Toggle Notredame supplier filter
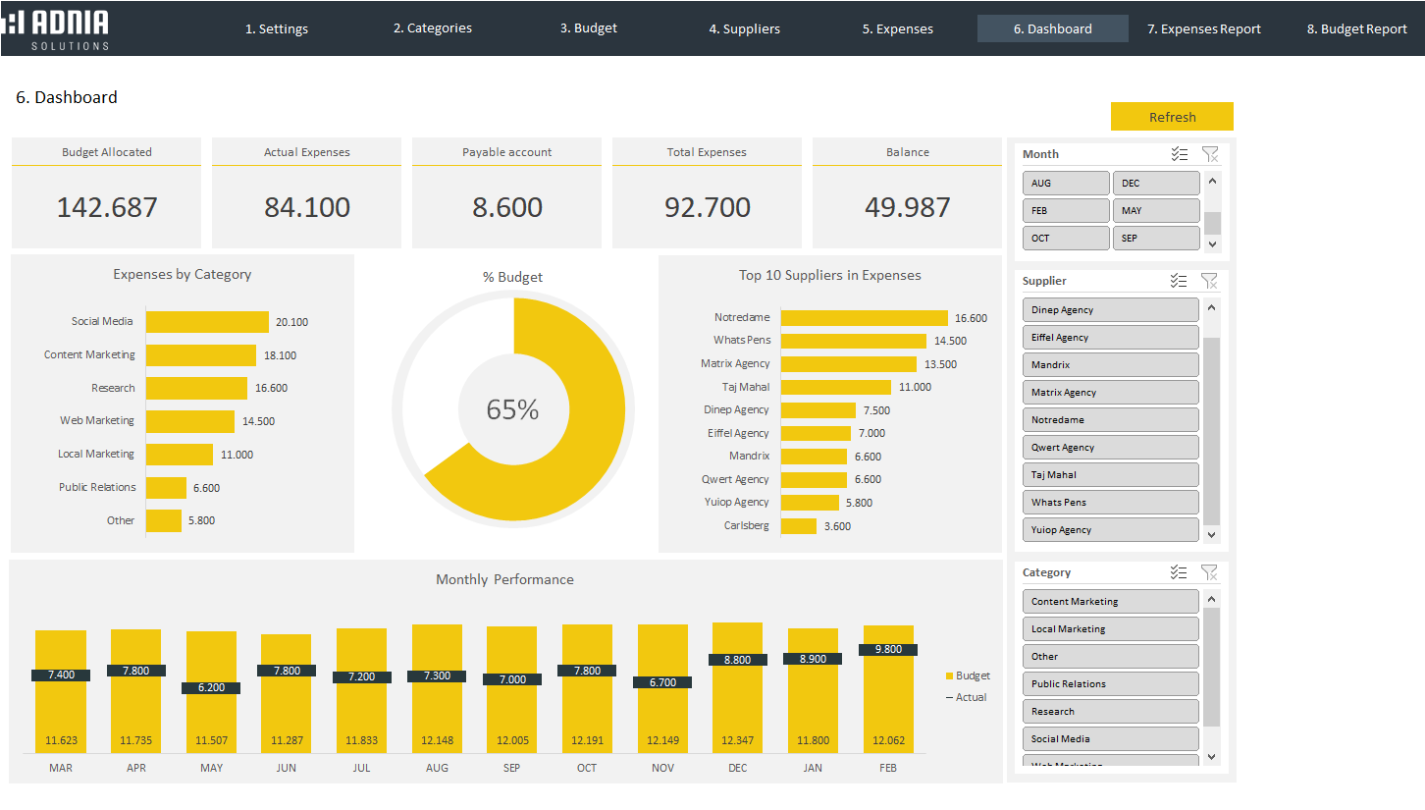The height and width of the screenshot is (810, 1425). [x=1110, y=420]
